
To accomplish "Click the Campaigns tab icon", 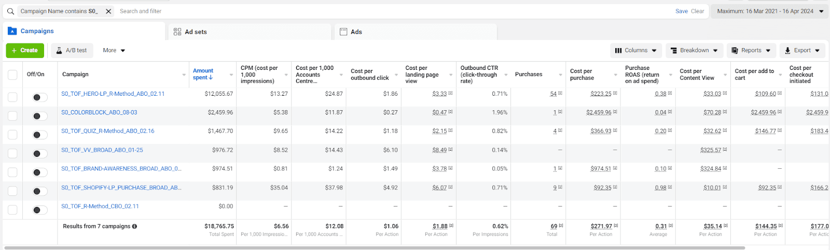I will (x=12, y=31).
